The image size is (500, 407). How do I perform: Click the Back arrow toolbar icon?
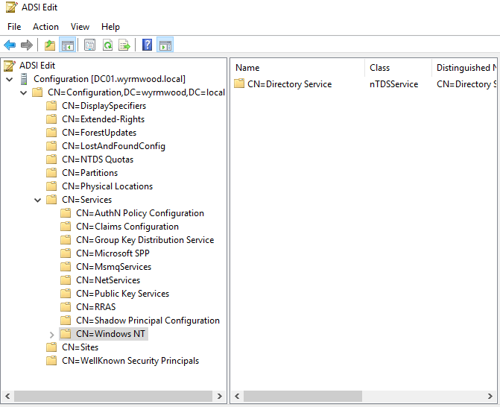click(x=10, y=45)
